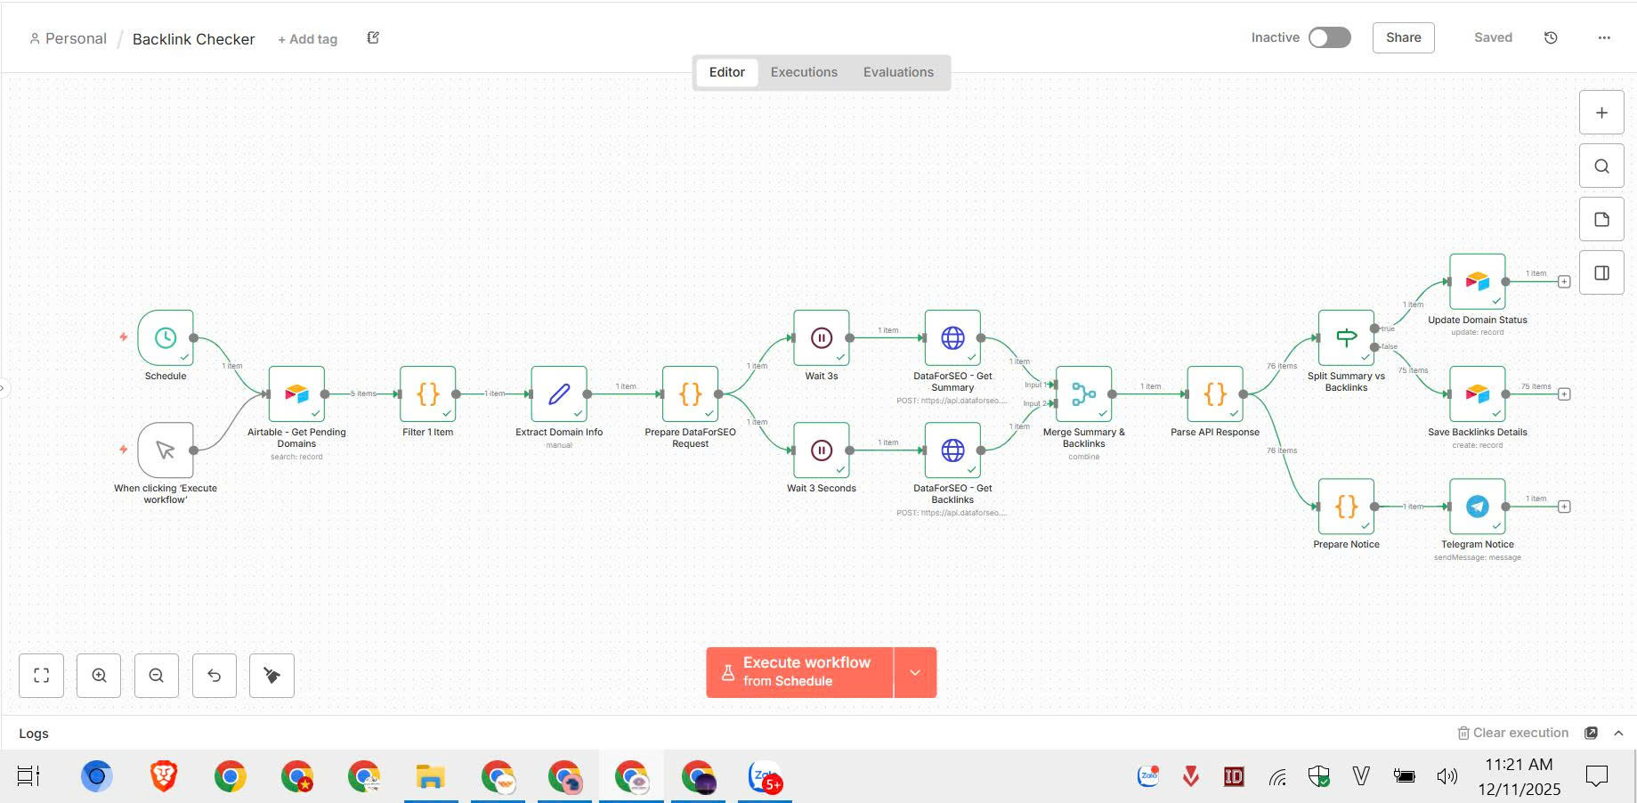Toggle fullscreen fit-to-view button
The width and height of the screenshot is (1637, 803).
41,676
